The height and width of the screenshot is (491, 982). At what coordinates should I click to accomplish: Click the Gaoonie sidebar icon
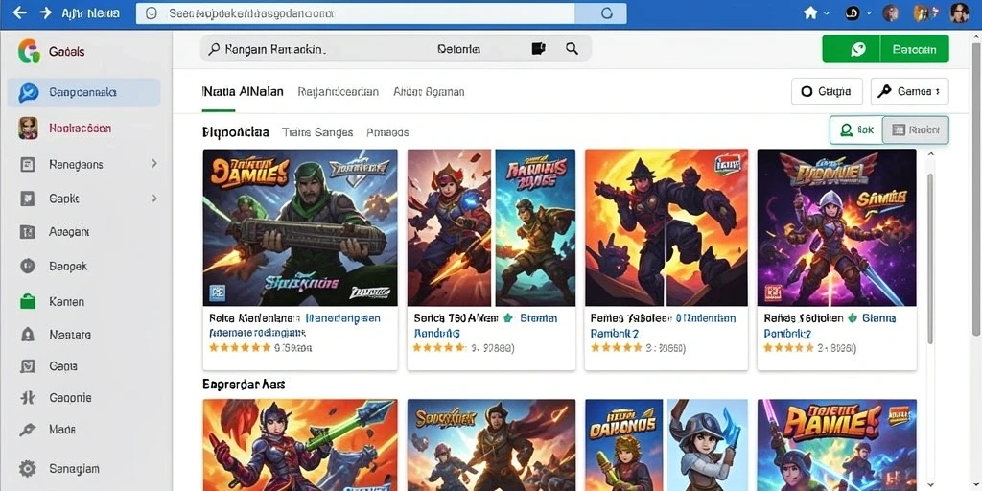(x=28, y=398)
